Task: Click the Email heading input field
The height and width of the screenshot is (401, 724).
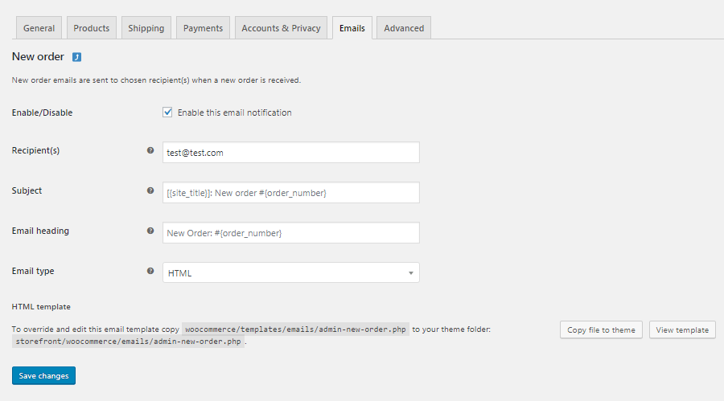Action: pyautogui.click(x=290, y=233)
